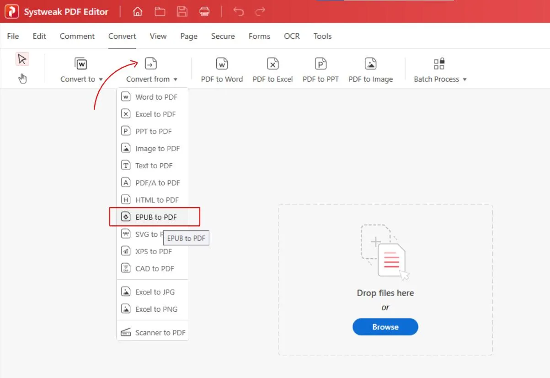
Task: Select the PDF to Image tool
Action: tap(370, 69)
